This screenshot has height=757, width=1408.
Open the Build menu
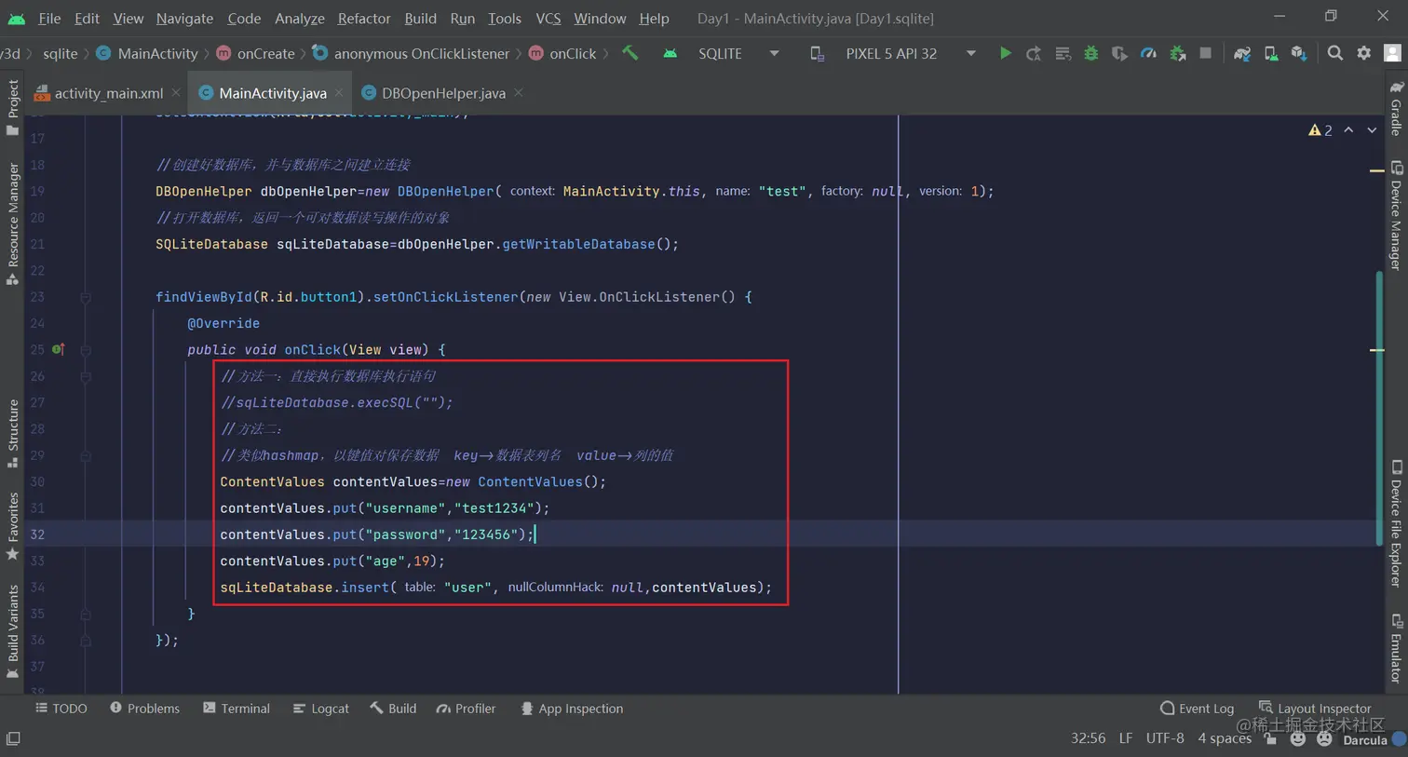pyautogui.click(x=420, y=18)
